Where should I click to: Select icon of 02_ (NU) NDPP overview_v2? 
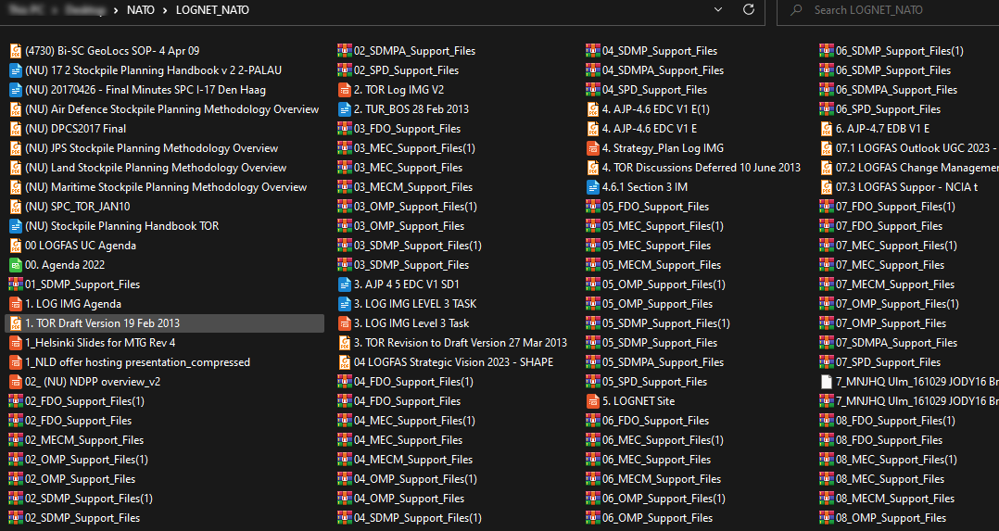point(16,381)
